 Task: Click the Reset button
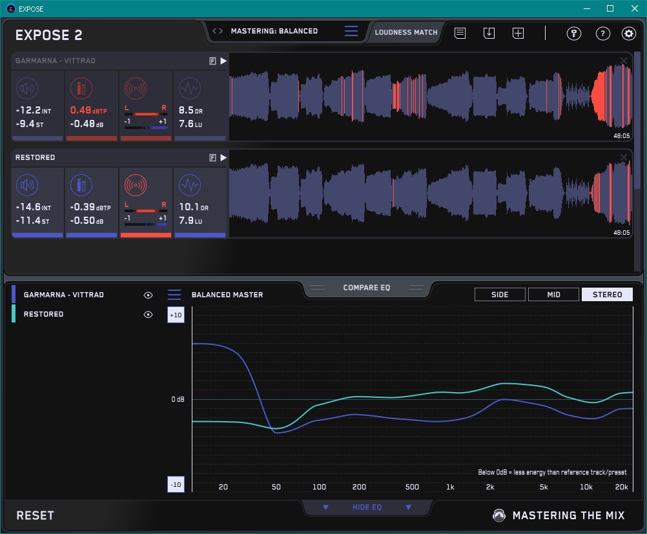click(36, 516)
